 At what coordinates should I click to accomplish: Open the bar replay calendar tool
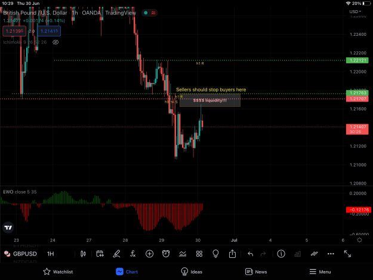(x=100, y=254)
